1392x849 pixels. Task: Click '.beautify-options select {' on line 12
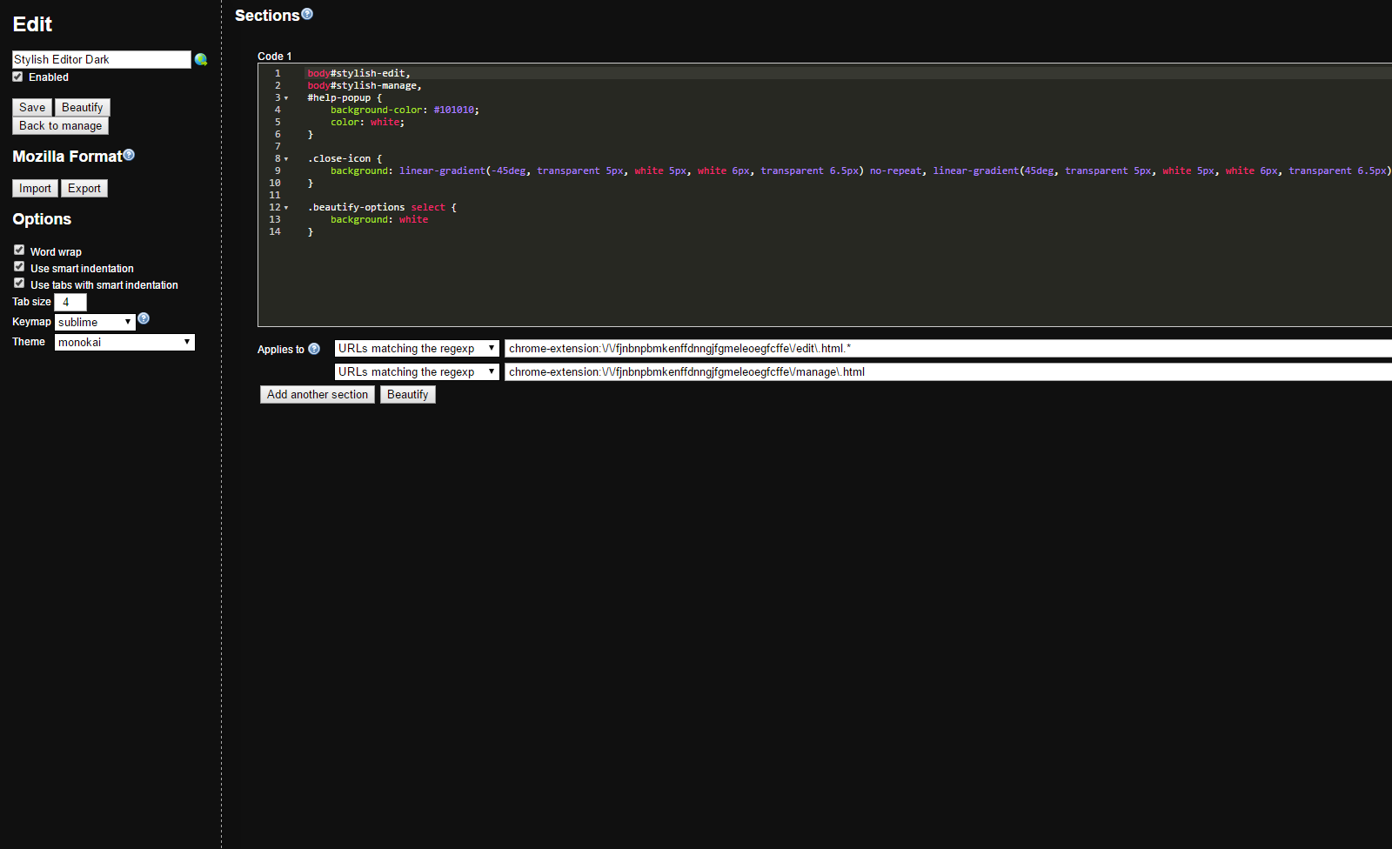(382, 207)
